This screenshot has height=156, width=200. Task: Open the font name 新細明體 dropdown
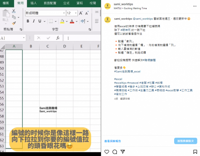64,13
